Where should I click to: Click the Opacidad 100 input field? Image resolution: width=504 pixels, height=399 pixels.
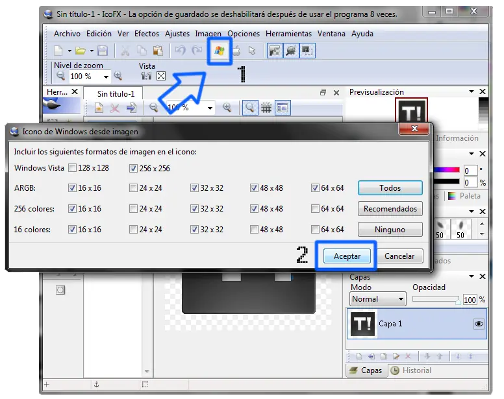pos(470,300)
